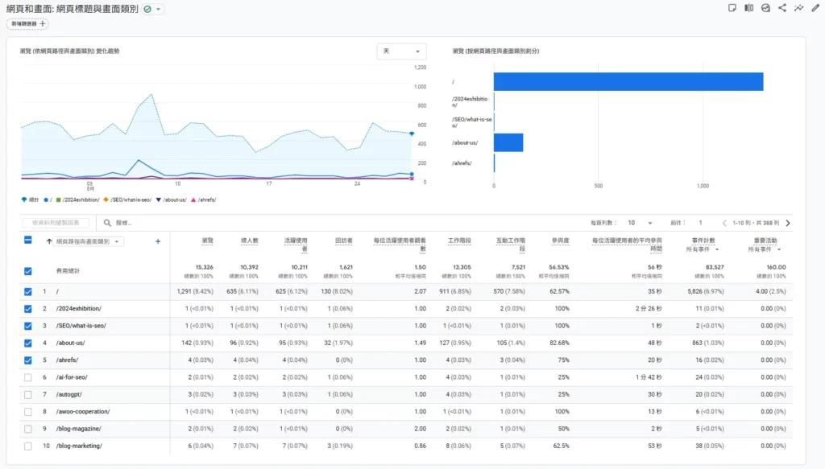825x469 pixels.
Task: Sort the table by the 瀏覽 column header
Action: [x=207, y=241]
